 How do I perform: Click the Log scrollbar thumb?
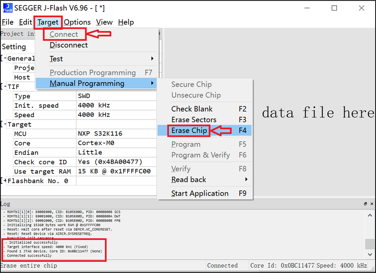tap(370, 244)
